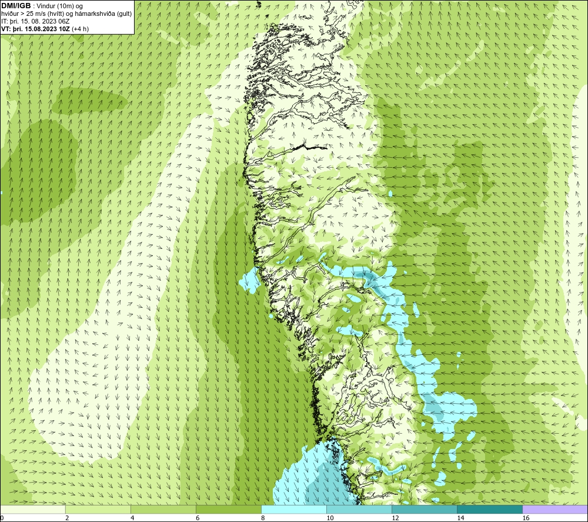This screenshot has height=522, width=588.
Task: Click the legend scale value '16'
Action: [x=526, y=518]
